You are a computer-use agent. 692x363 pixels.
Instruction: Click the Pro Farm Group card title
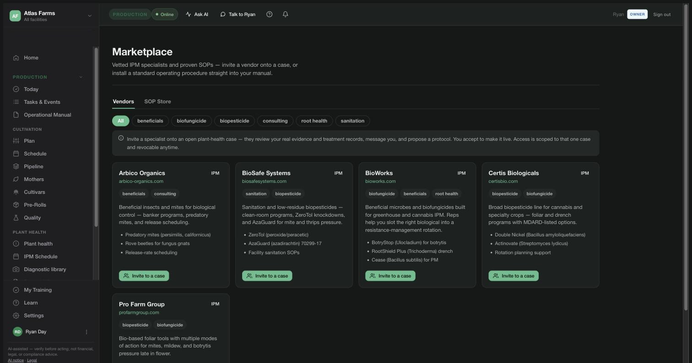(x=142, y=304)
